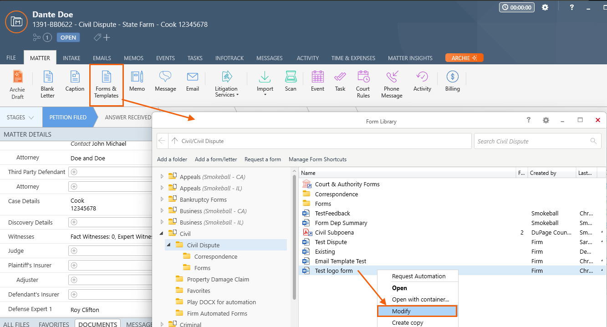Click the related matters icon showing 1
Viewport: 607px width, 327px height.
(42, 37)
